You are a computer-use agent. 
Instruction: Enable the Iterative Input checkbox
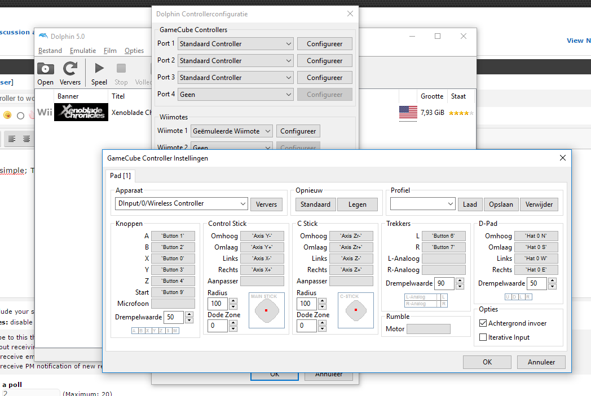point(483,337)
